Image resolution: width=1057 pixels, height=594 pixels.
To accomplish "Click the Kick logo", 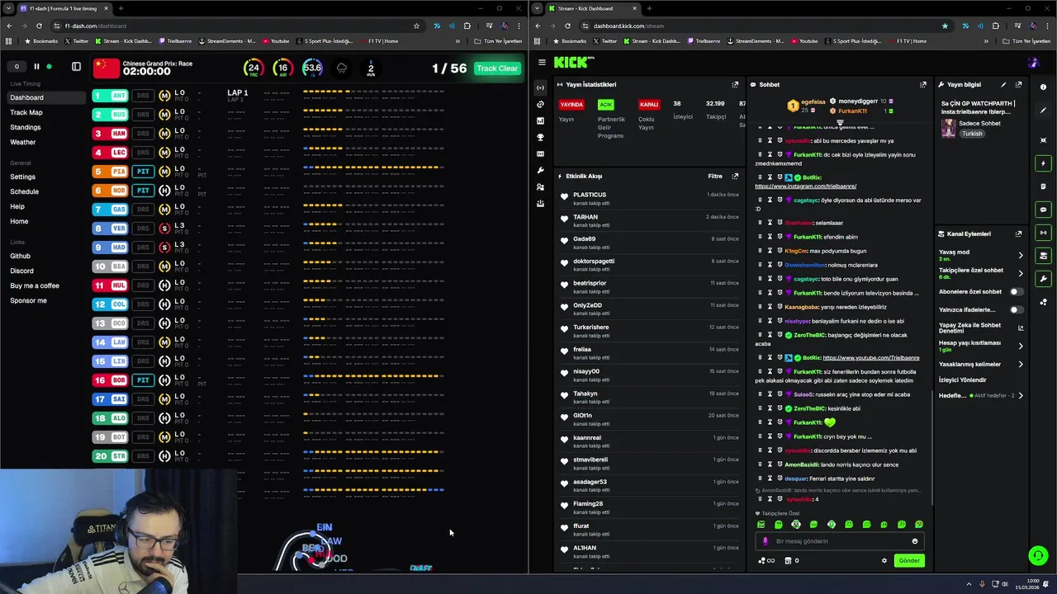I will [572, 62].
